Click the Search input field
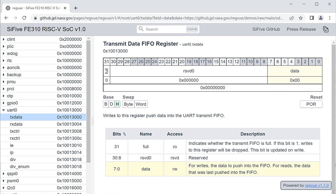 pyautogui.click(x=164, y=29)
